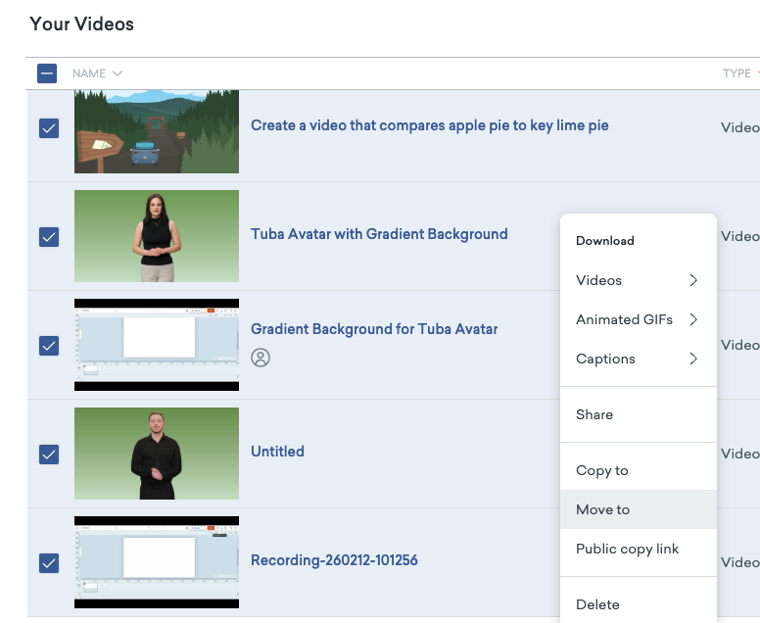
Task: Uncheck the Tuba Avatar video checkbox
Action: click(48, 237)
